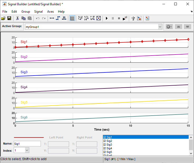Open the Index dropdown

[27, 150]
